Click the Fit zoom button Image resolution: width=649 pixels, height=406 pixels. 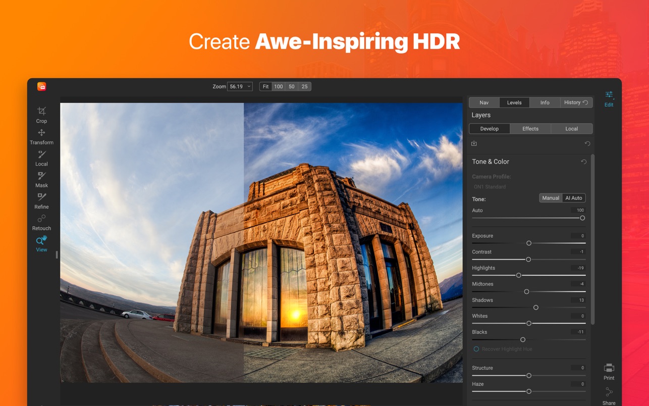(x=265, y=86)
